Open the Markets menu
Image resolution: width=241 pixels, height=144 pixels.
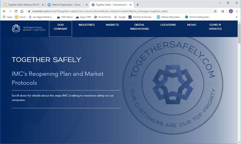112,25
